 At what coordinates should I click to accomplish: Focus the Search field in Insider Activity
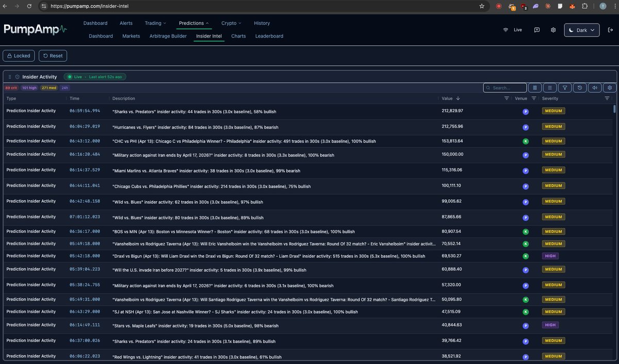click(505, 88)
